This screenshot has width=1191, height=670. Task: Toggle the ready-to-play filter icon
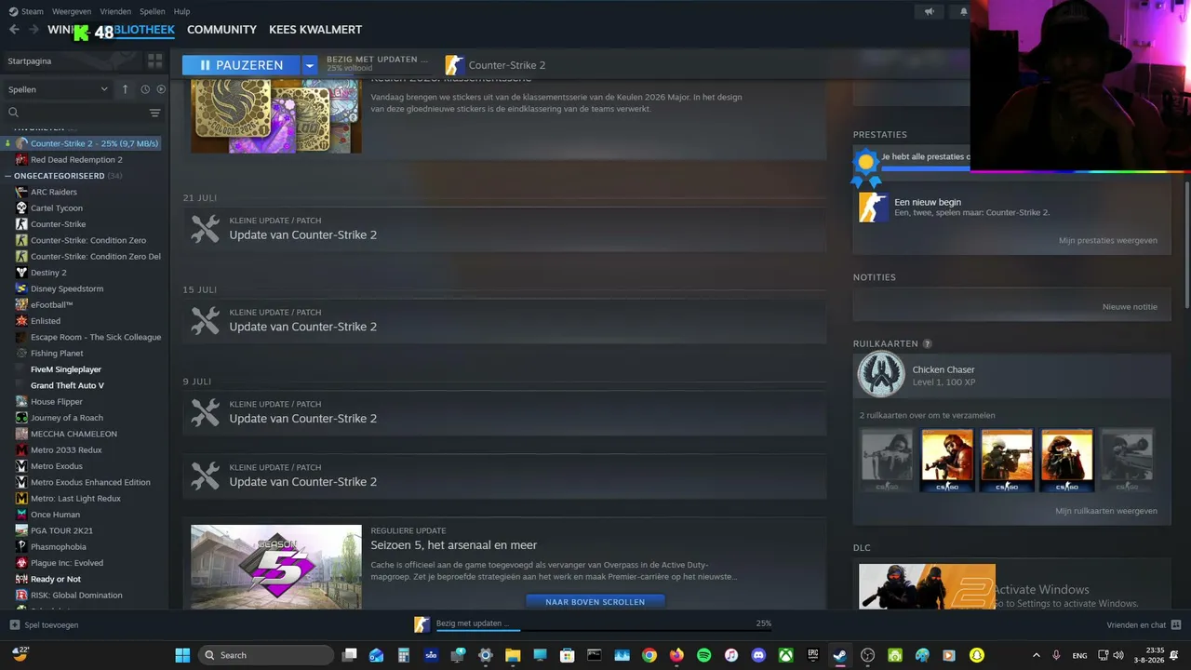pyautogui.click(x=161, y=89)
